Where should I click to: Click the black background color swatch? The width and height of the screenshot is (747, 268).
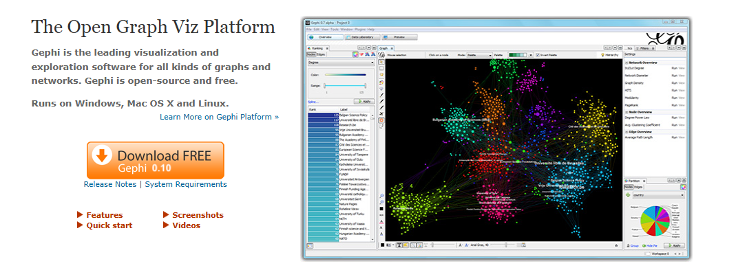[x=383, y=245]
